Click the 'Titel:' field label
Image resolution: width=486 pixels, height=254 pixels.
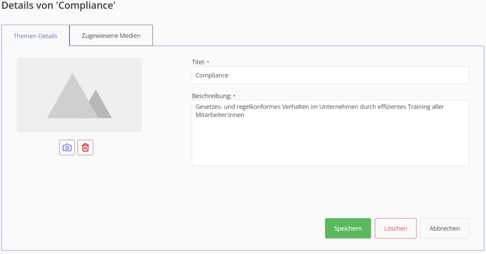tap(198, 62)
